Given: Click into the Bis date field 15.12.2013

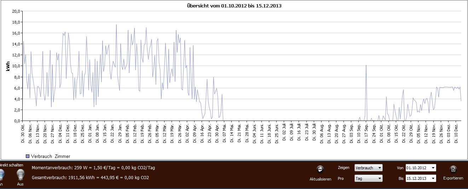Looking at the screenshot, I should (x=418, y=178).
